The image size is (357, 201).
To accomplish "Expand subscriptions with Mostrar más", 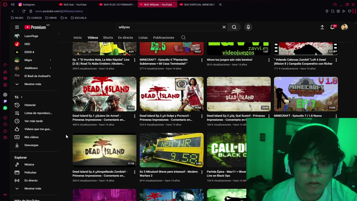I will tap(33, 84).
